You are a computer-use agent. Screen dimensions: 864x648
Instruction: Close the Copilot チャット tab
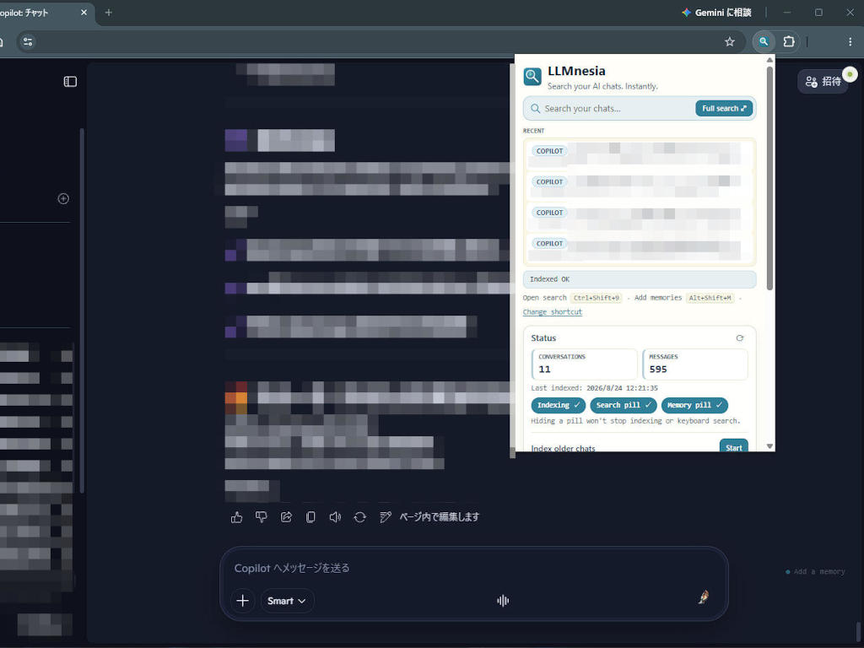tap(84, 12)
